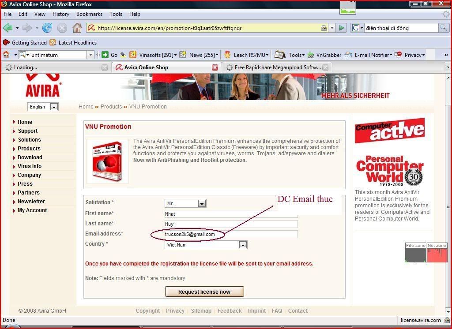Click the green Go arrow beside the address bar
This screenshot has height=329, width=452.
tap(342, 28)
